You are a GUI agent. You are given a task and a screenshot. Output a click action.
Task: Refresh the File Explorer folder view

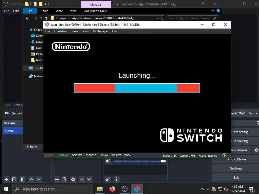(x=162, y=18)
